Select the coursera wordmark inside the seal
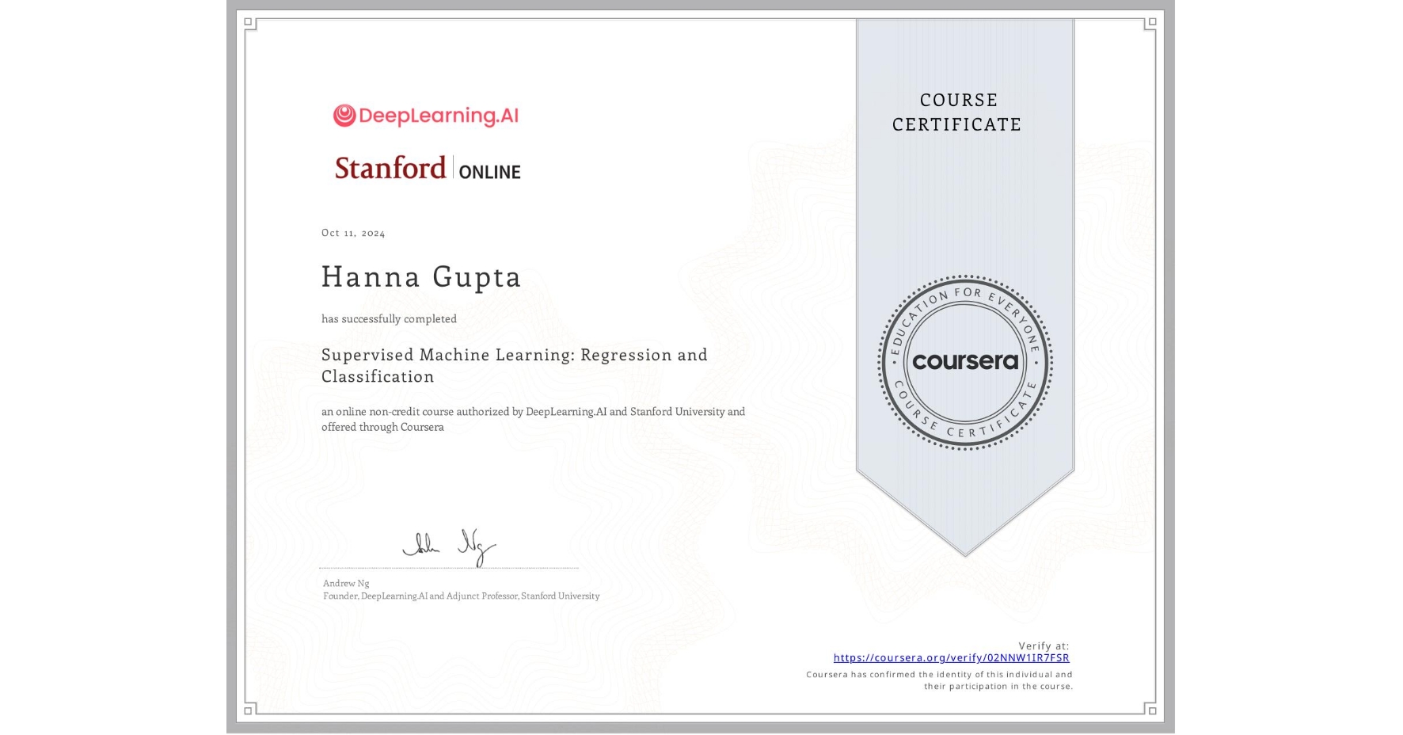This screenshot has width=1403, height=735. (965, 363)
